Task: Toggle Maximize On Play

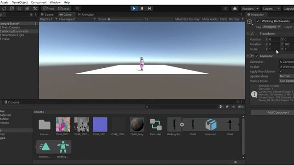Action: [187, 19]
